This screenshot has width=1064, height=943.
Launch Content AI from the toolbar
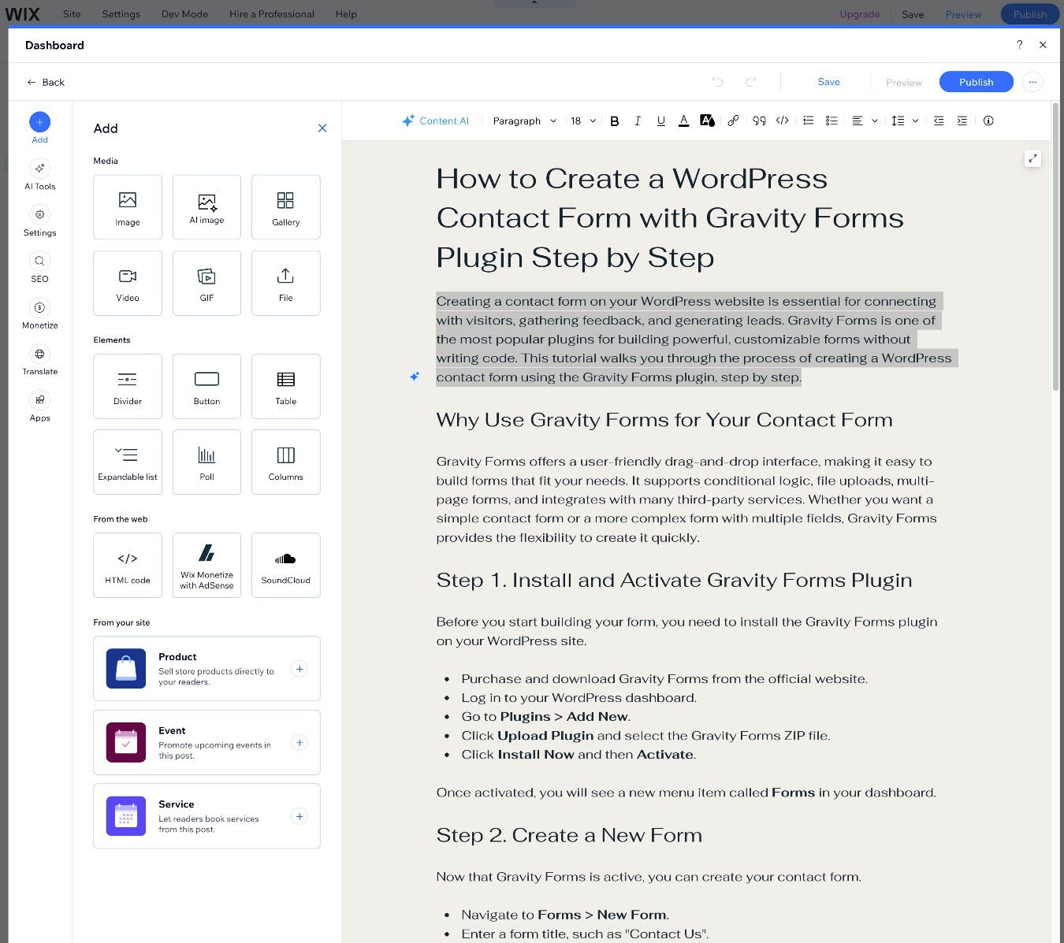pos(436,121)
